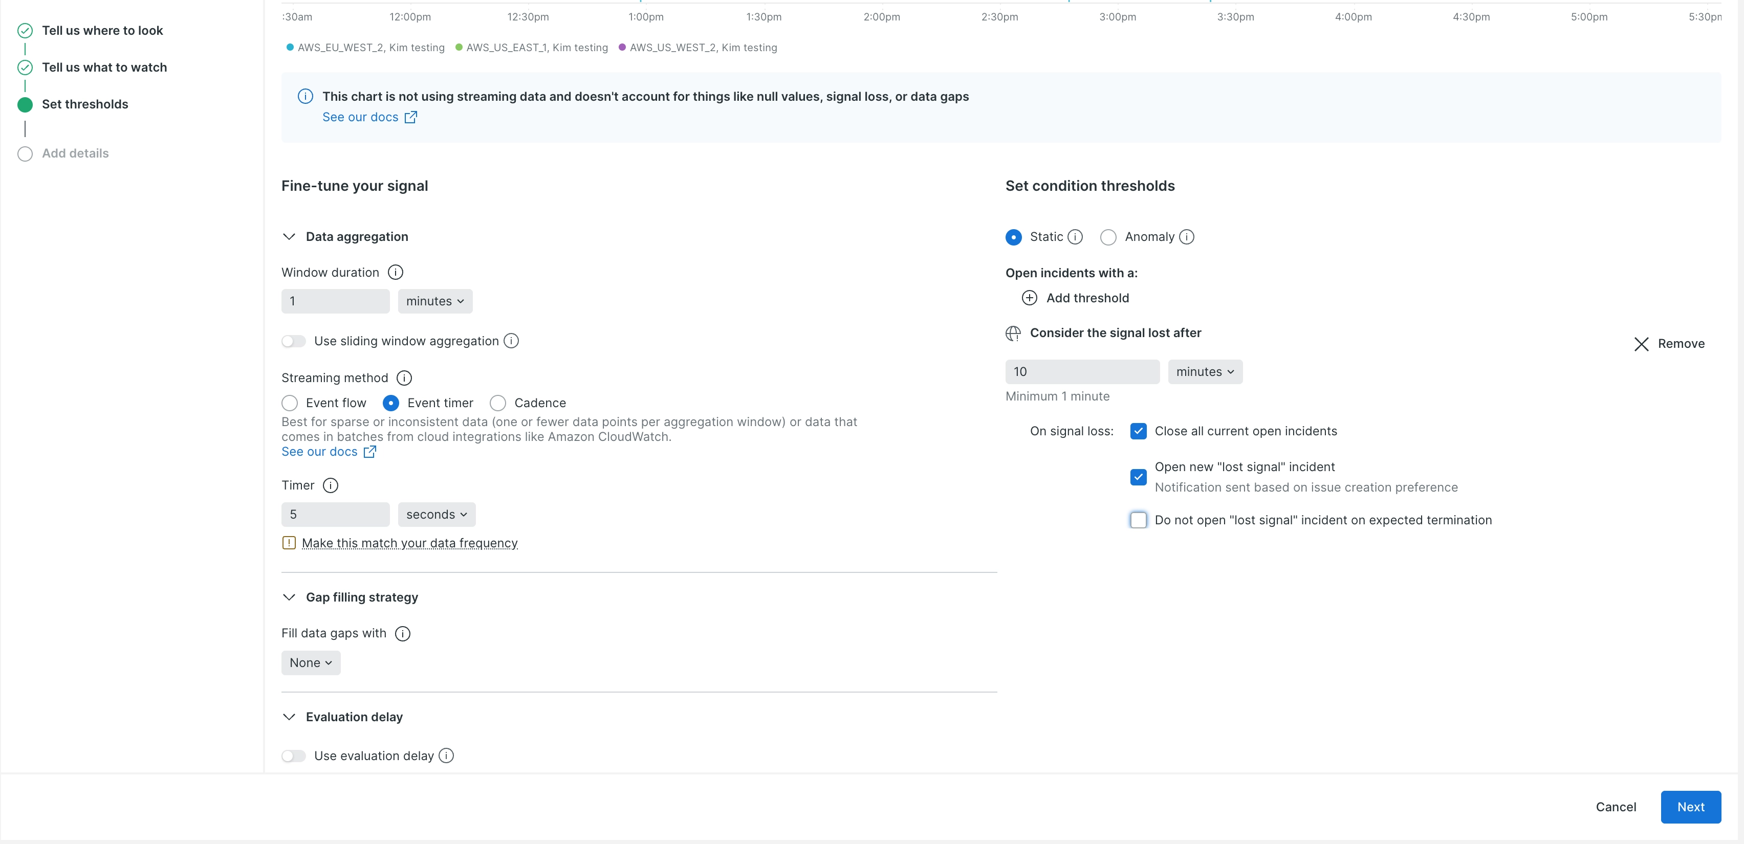Click the Fill data gaps with info icon
Viewport: 1744px width, 844px height.
point(403,633)
